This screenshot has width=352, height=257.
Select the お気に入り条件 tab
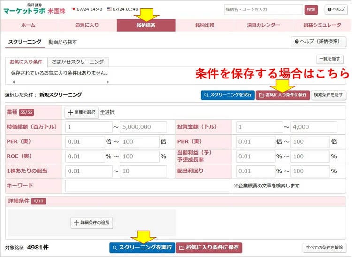[26, 62]
